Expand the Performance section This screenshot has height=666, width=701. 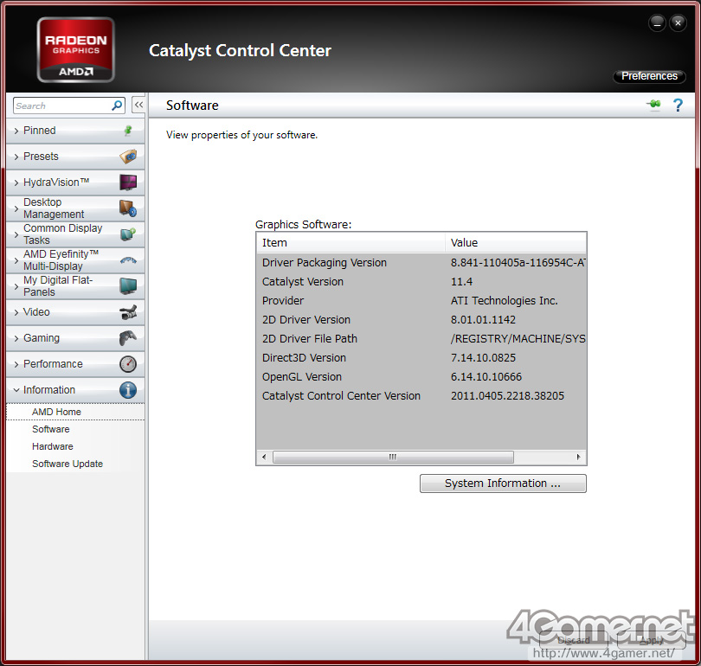tap(75, 364)
